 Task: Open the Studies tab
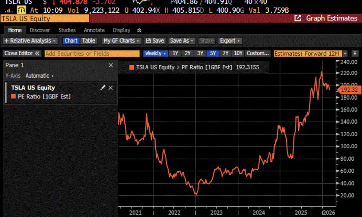pos(67,30)
